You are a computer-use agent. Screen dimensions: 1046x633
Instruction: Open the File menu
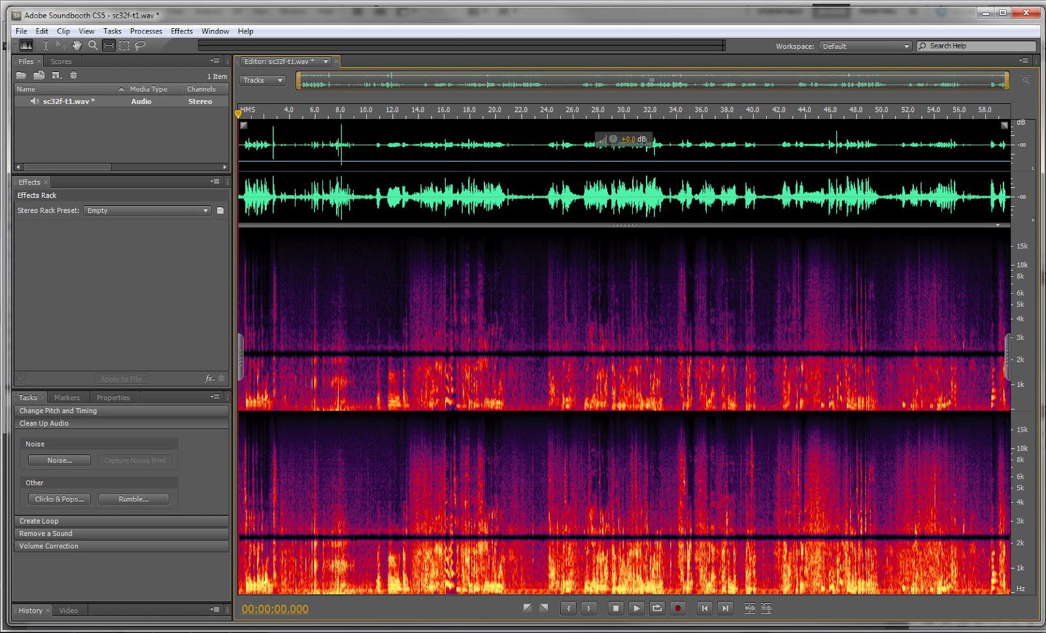[22, 31]
